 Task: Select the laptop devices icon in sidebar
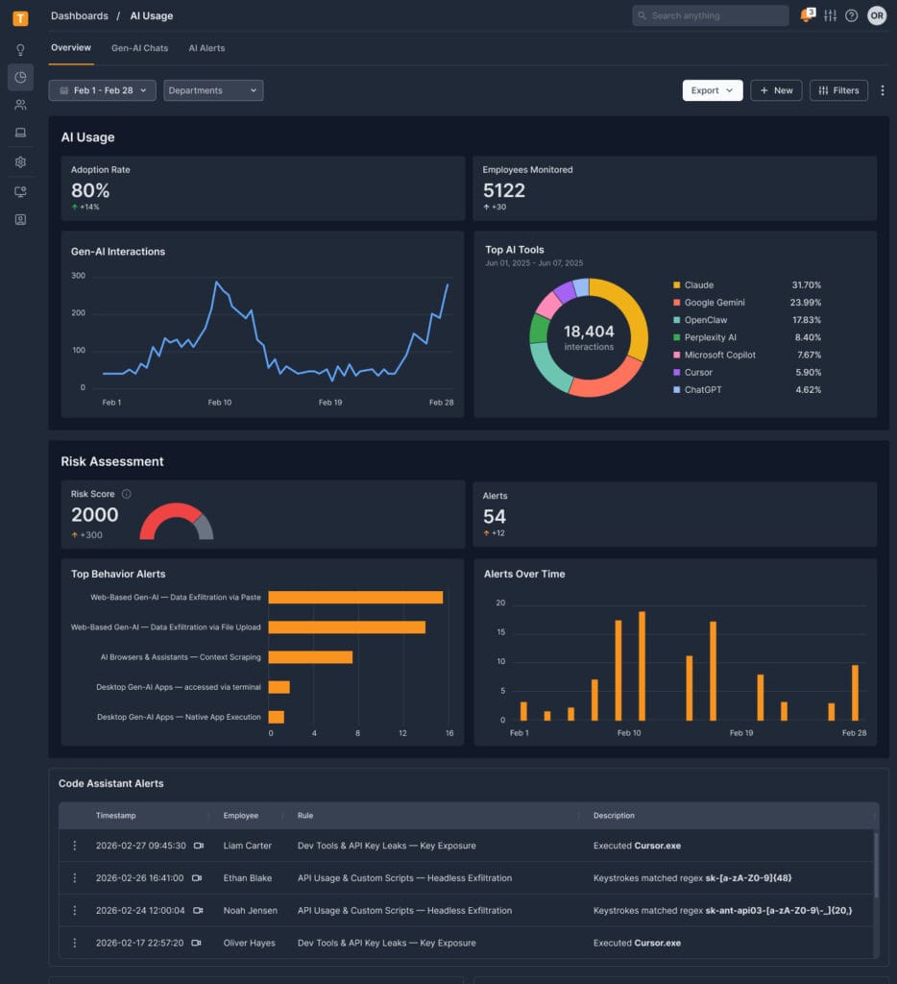click(20, 133)
